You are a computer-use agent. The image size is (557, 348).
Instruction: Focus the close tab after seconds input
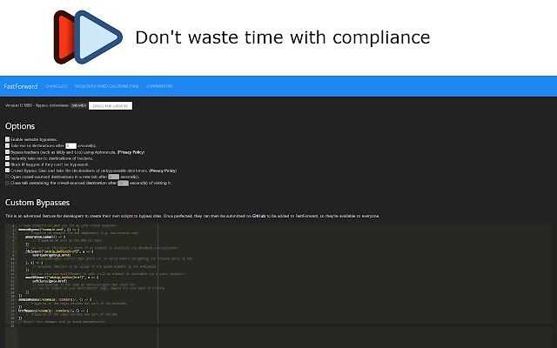coord(123,184)
